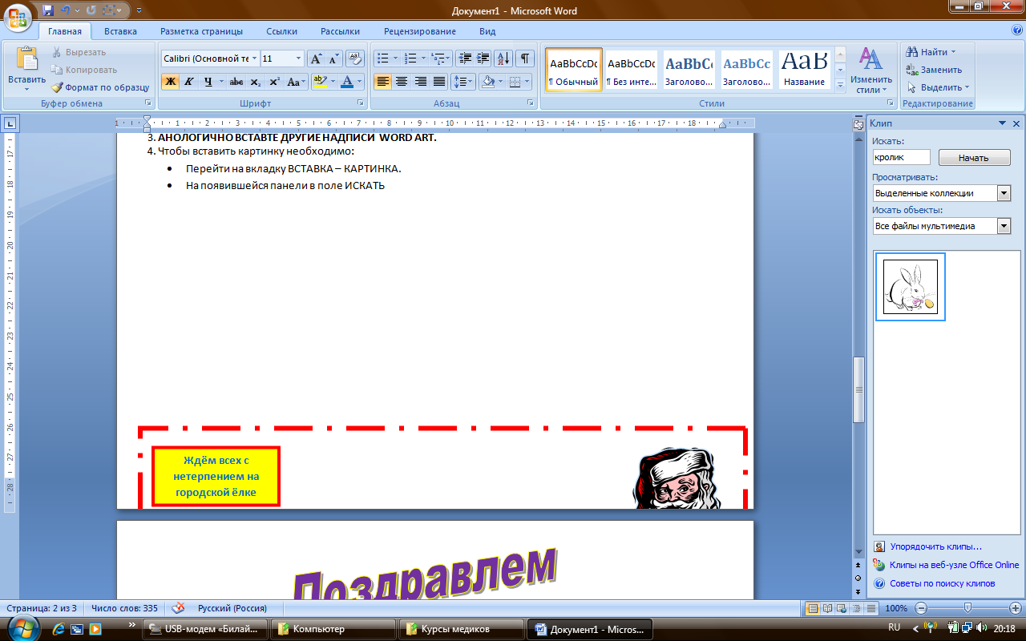
Task: Click the Office round button
Action: coord(18,16)
